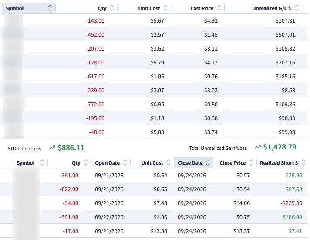The height and width of the screenshot is (240, 310).
Task: Select the $8.58 unrealized gain cell
Action: point(288,91)
